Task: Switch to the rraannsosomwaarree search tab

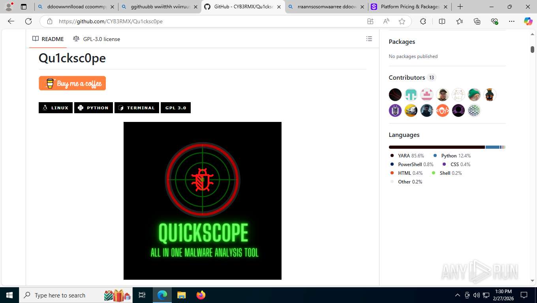Action: (x=327, y=7)
